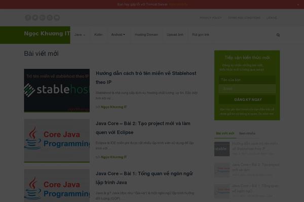Screen dimensions: 304x202
Task: Expand the Java menu dropdown
Action: tap(80, 35)
